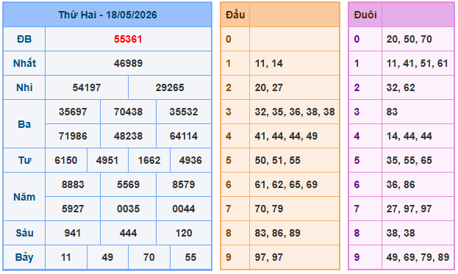Click the Đuôi row 3 value '83'
The image size is (458, 274).
click(392, 112)
